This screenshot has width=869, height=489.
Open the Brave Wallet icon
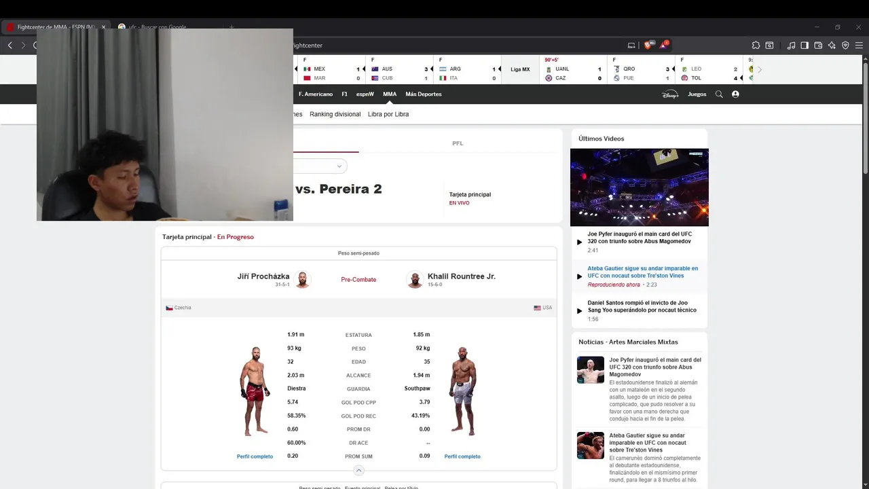click(x=818, y=46)
